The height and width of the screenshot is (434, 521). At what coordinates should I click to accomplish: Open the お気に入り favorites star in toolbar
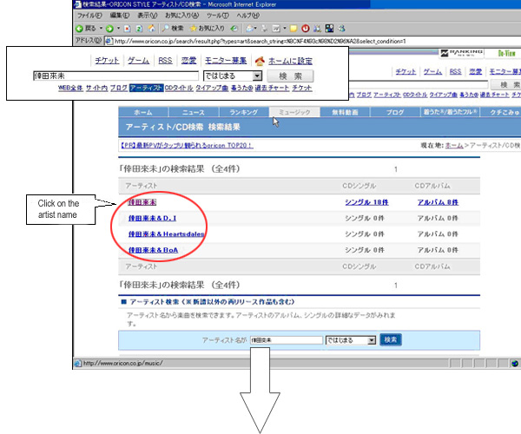207,29
